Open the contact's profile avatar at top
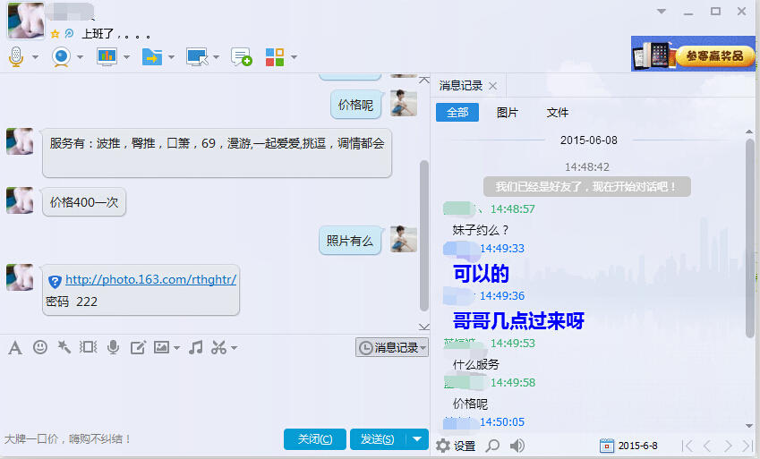The height and width of the screenshot is (459, 760). (x=26, y=20)
